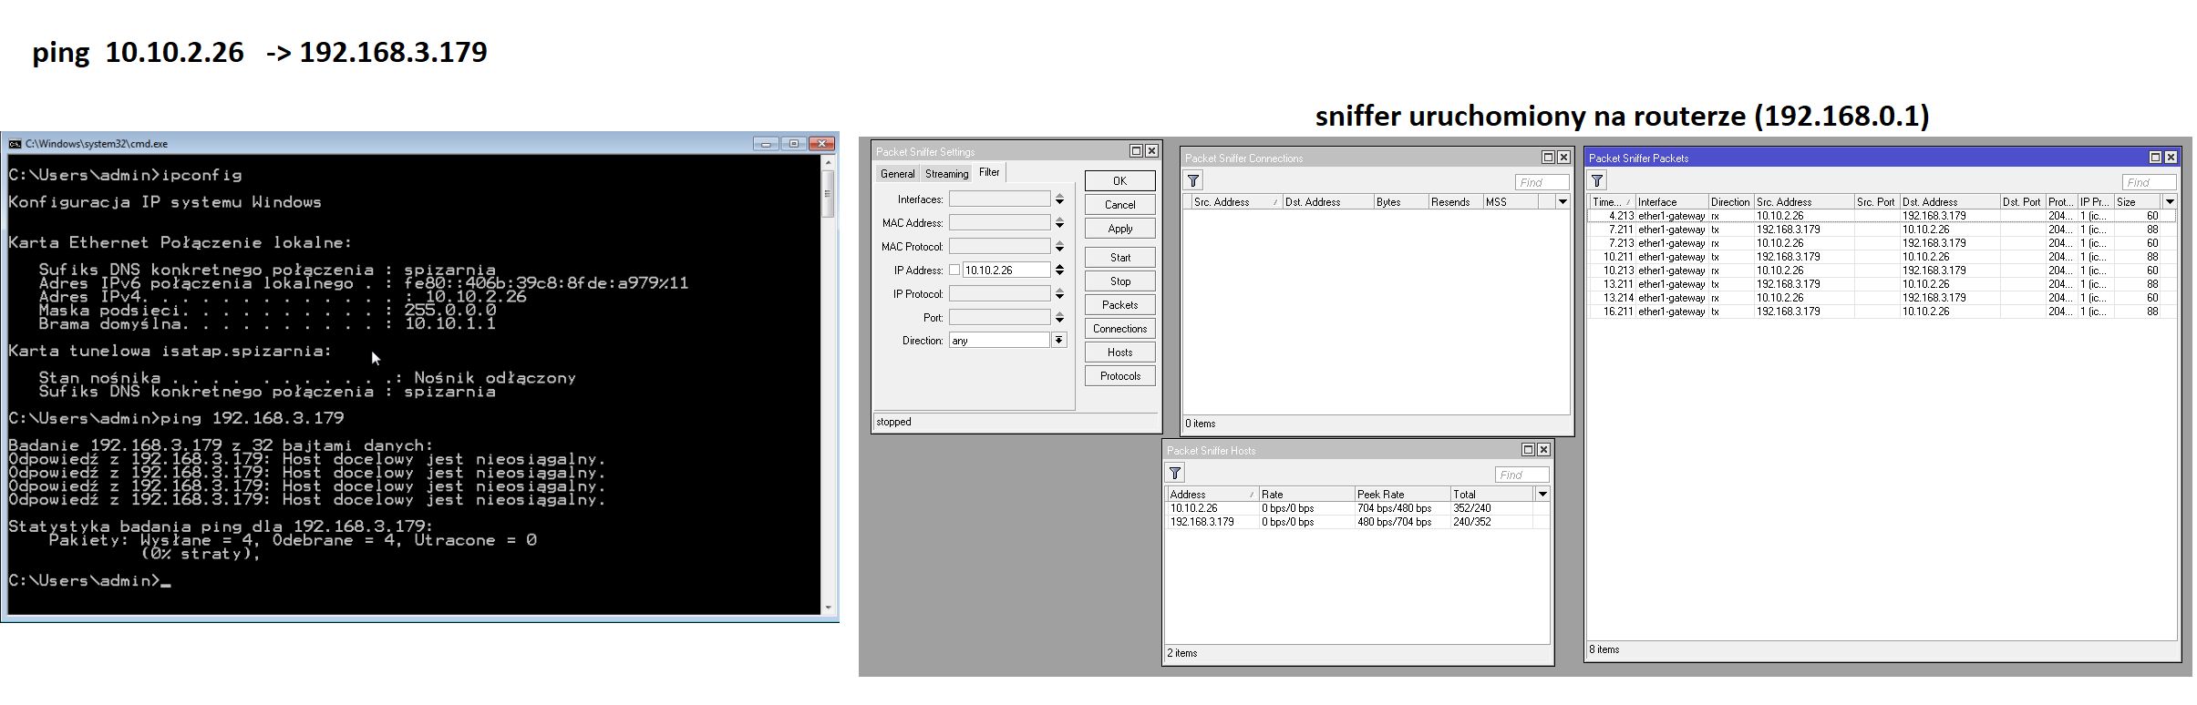Sort Connections by Src. Address column
The width and height of the screenshot is (2197, 705).
tap(1235, 201)
